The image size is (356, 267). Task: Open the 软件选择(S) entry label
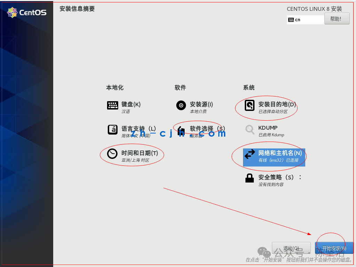point(208,129)
